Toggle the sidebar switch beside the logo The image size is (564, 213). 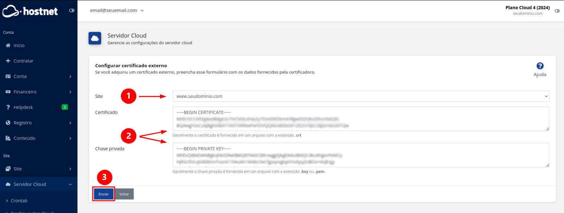point(72,11)
